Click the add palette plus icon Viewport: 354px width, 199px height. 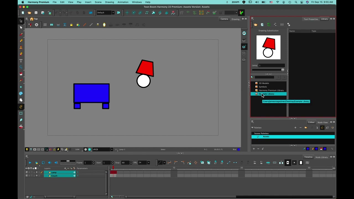(295, 128)
